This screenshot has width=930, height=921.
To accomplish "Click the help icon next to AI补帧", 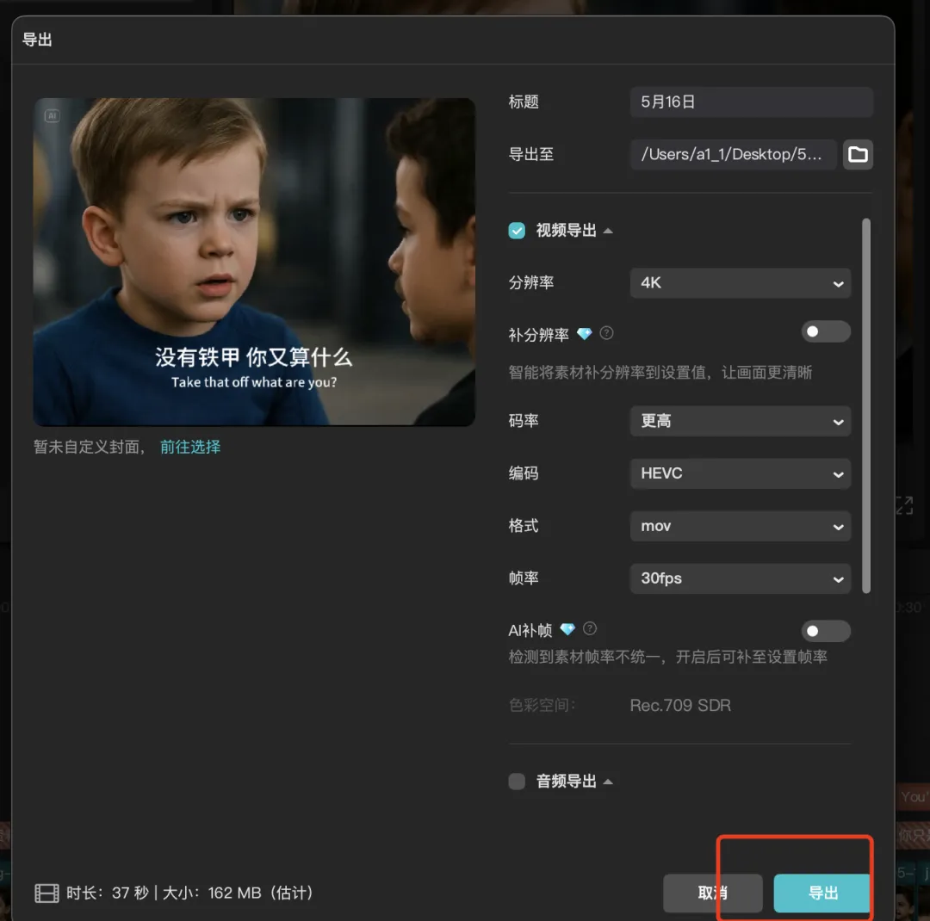I will [x=590, y=628].
